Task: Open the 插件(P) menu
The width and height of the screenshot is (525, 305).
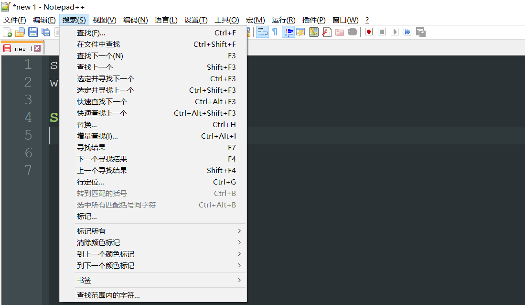Action: tap(314, 20)
